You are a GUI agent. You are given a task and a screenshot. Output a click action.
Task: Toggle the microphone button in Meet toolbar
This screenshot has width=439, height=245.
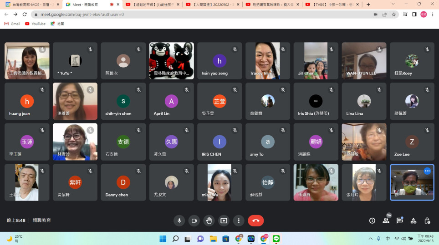point(179,220)
